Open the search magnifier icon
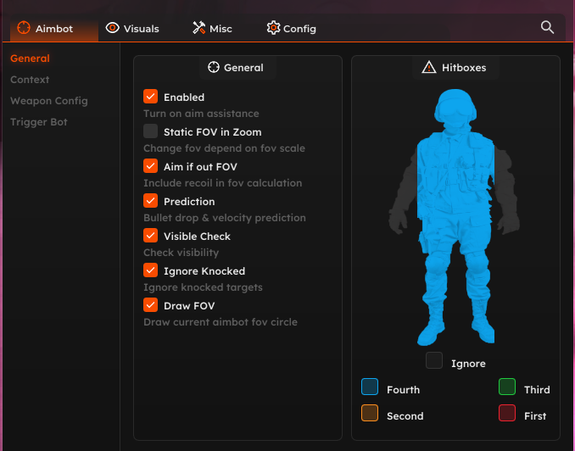 point(547,27)
